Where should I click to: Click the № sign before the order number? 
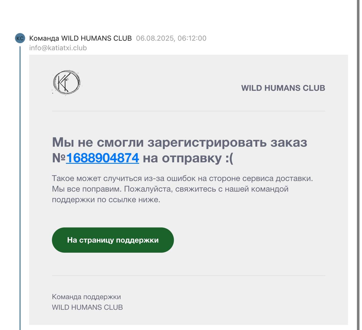(59, 158)
